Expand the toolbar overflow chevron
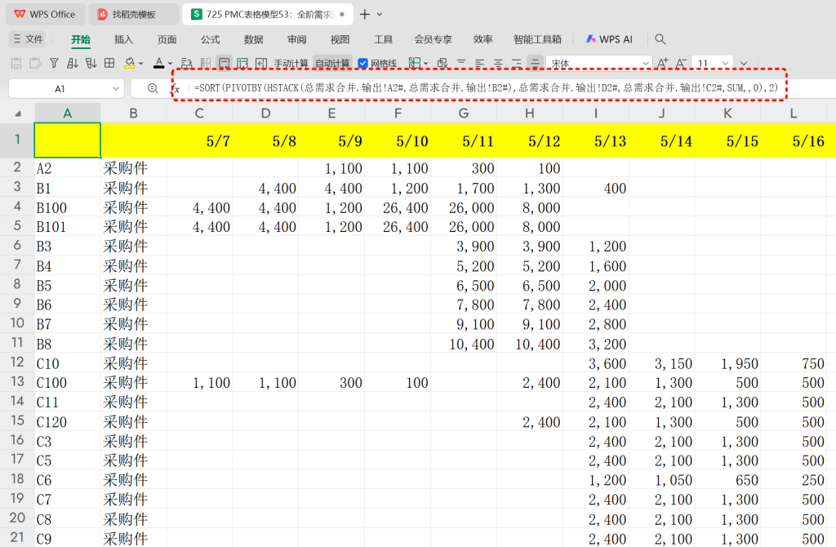The image size is (836, 547). pyautogui.click(x=744, y=64)
